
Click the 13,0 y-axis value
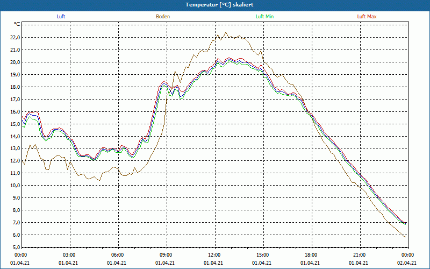pos(15,148)
